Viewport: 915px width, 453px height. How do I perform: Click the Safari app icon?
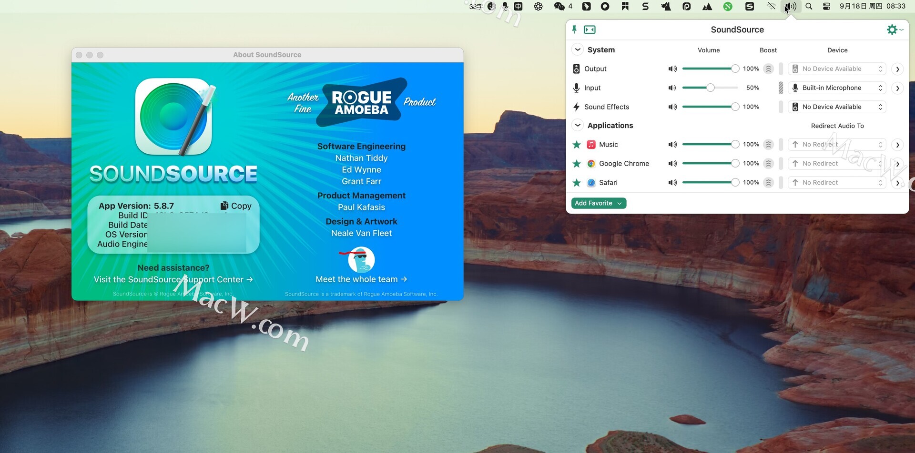click(591, 183)
